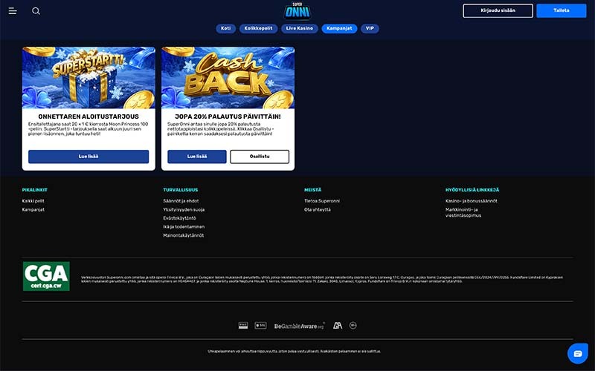The height and width of the screenshot is (371, 595).
Task: Open the Markkinointi- ja viestintäsopimus link
Action: pyautogui.click(x=463, y=212)
